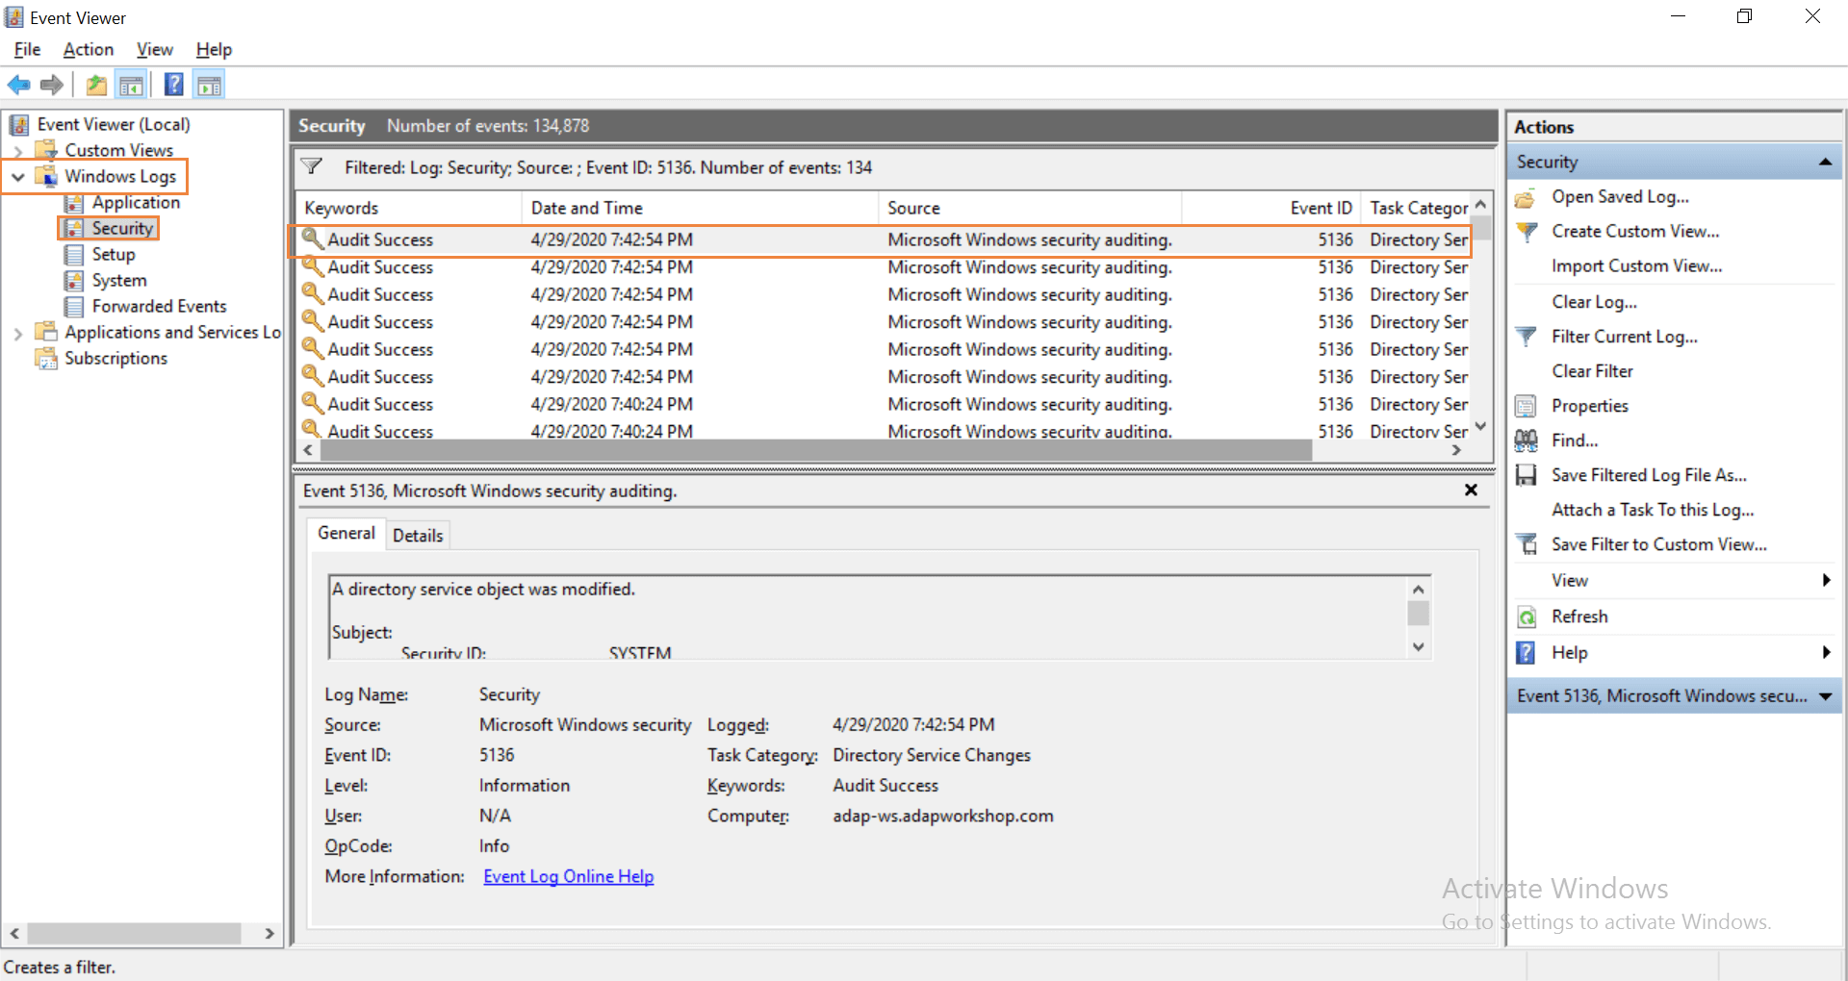Click the Custom Views folder icon
The width and height of the screenshot is (1848, 981).
pyautogui.click(x=46, y=150)
